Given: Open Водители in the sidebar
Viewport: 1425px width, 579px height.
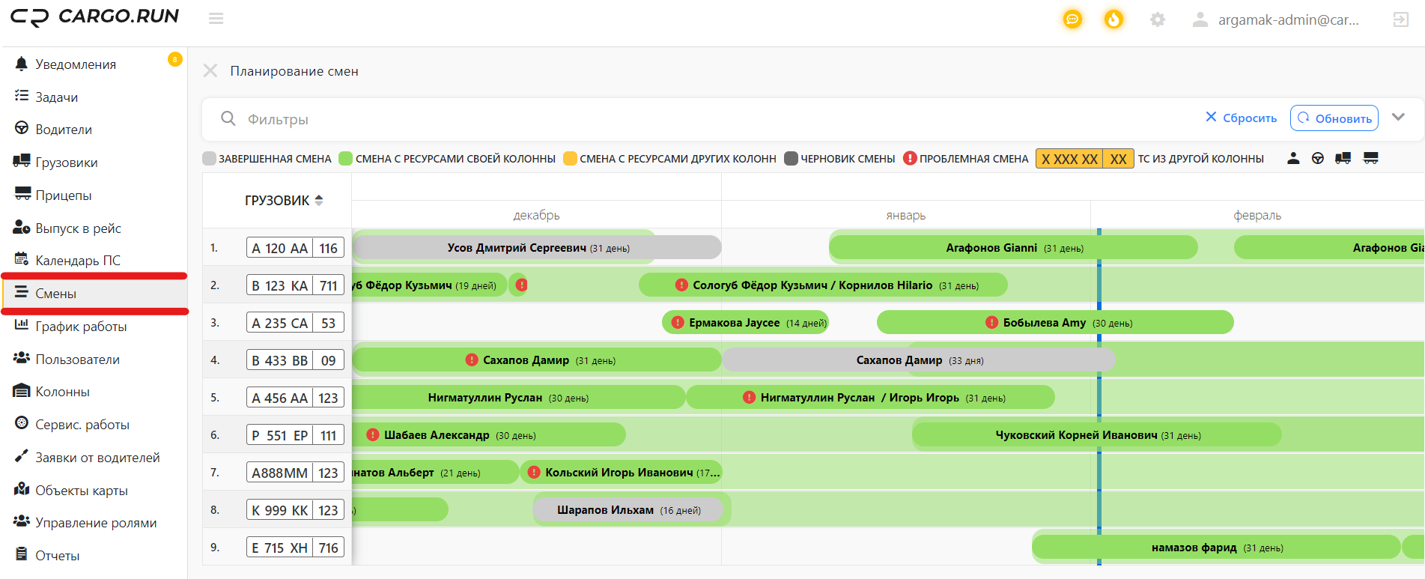Looking at the screenshot, I should (x=64, y=130).
